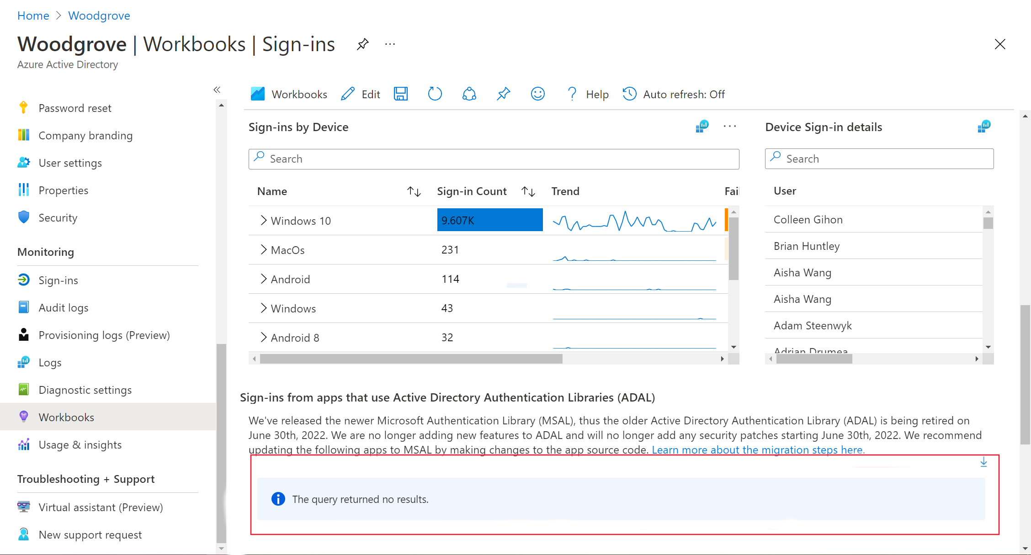1031x555 pixels.
Task: Expand the Android 8 row
Action: [x=263, y=337]
